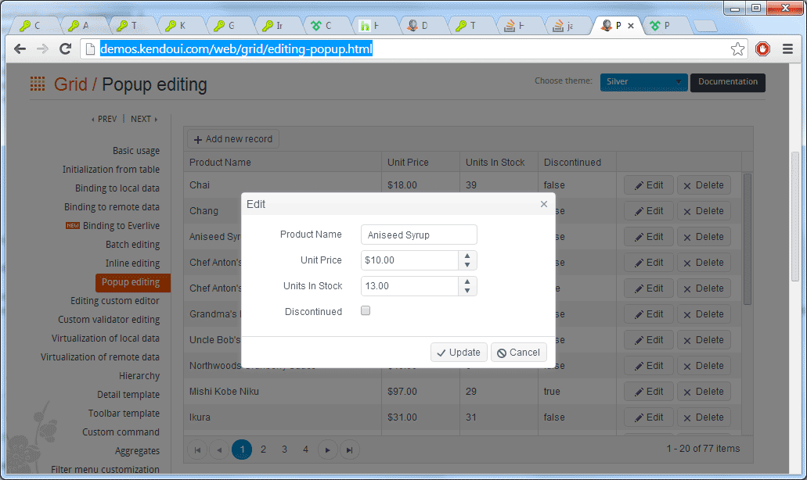Open Custom command demo in sidebar
This screenshot has height=480, width=807.
(121, 432)
